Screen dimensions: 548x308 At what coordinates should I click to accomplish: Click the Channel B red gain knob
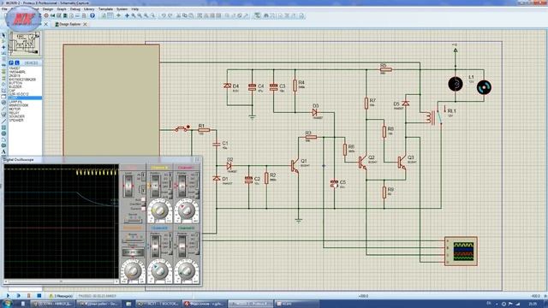(187, 210)
